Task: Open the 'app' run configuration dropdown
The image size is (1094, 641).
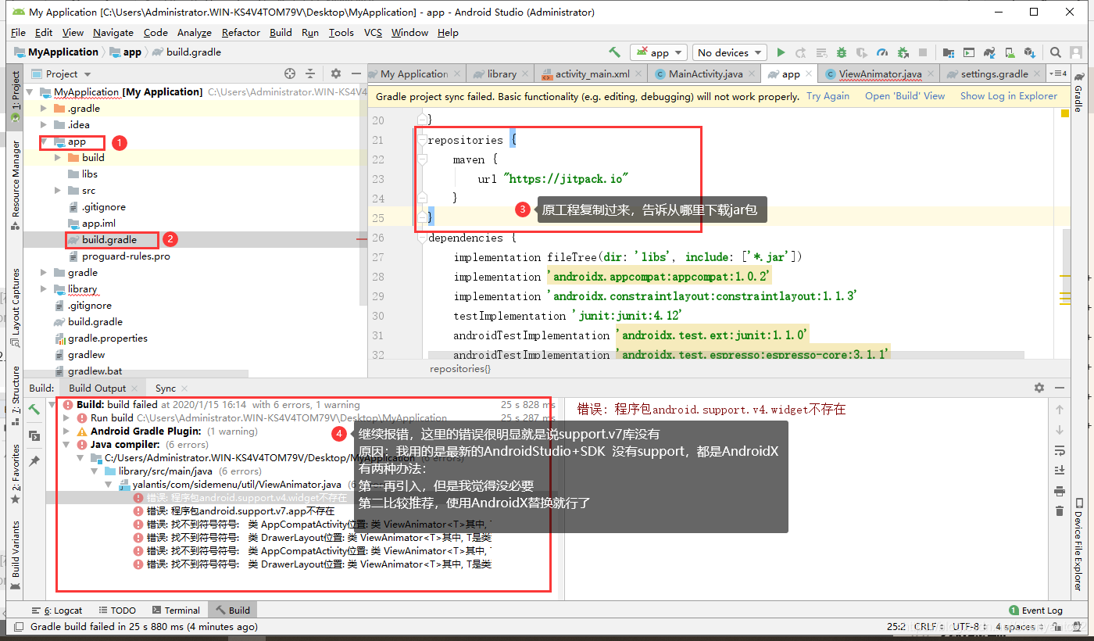Action: pyautogui.click(x=659, y=52)
